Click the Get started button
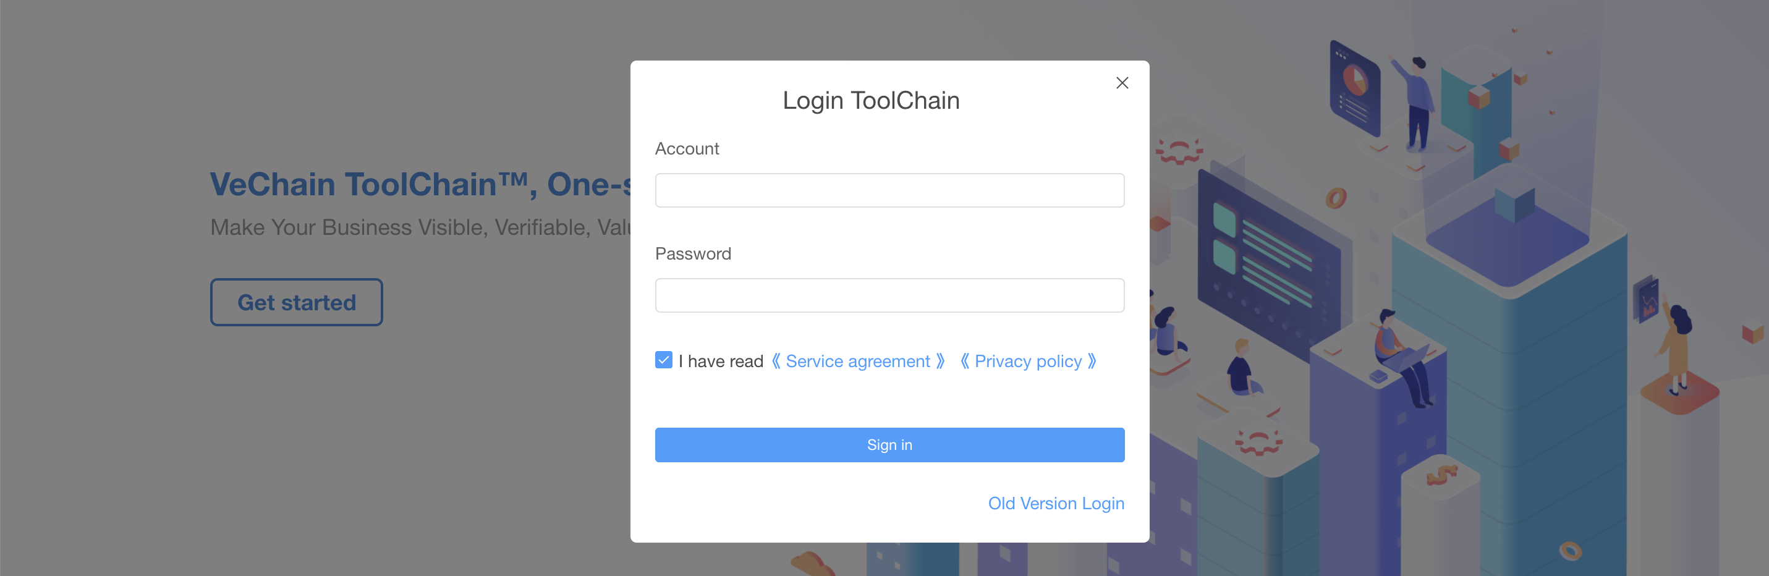 297,302
